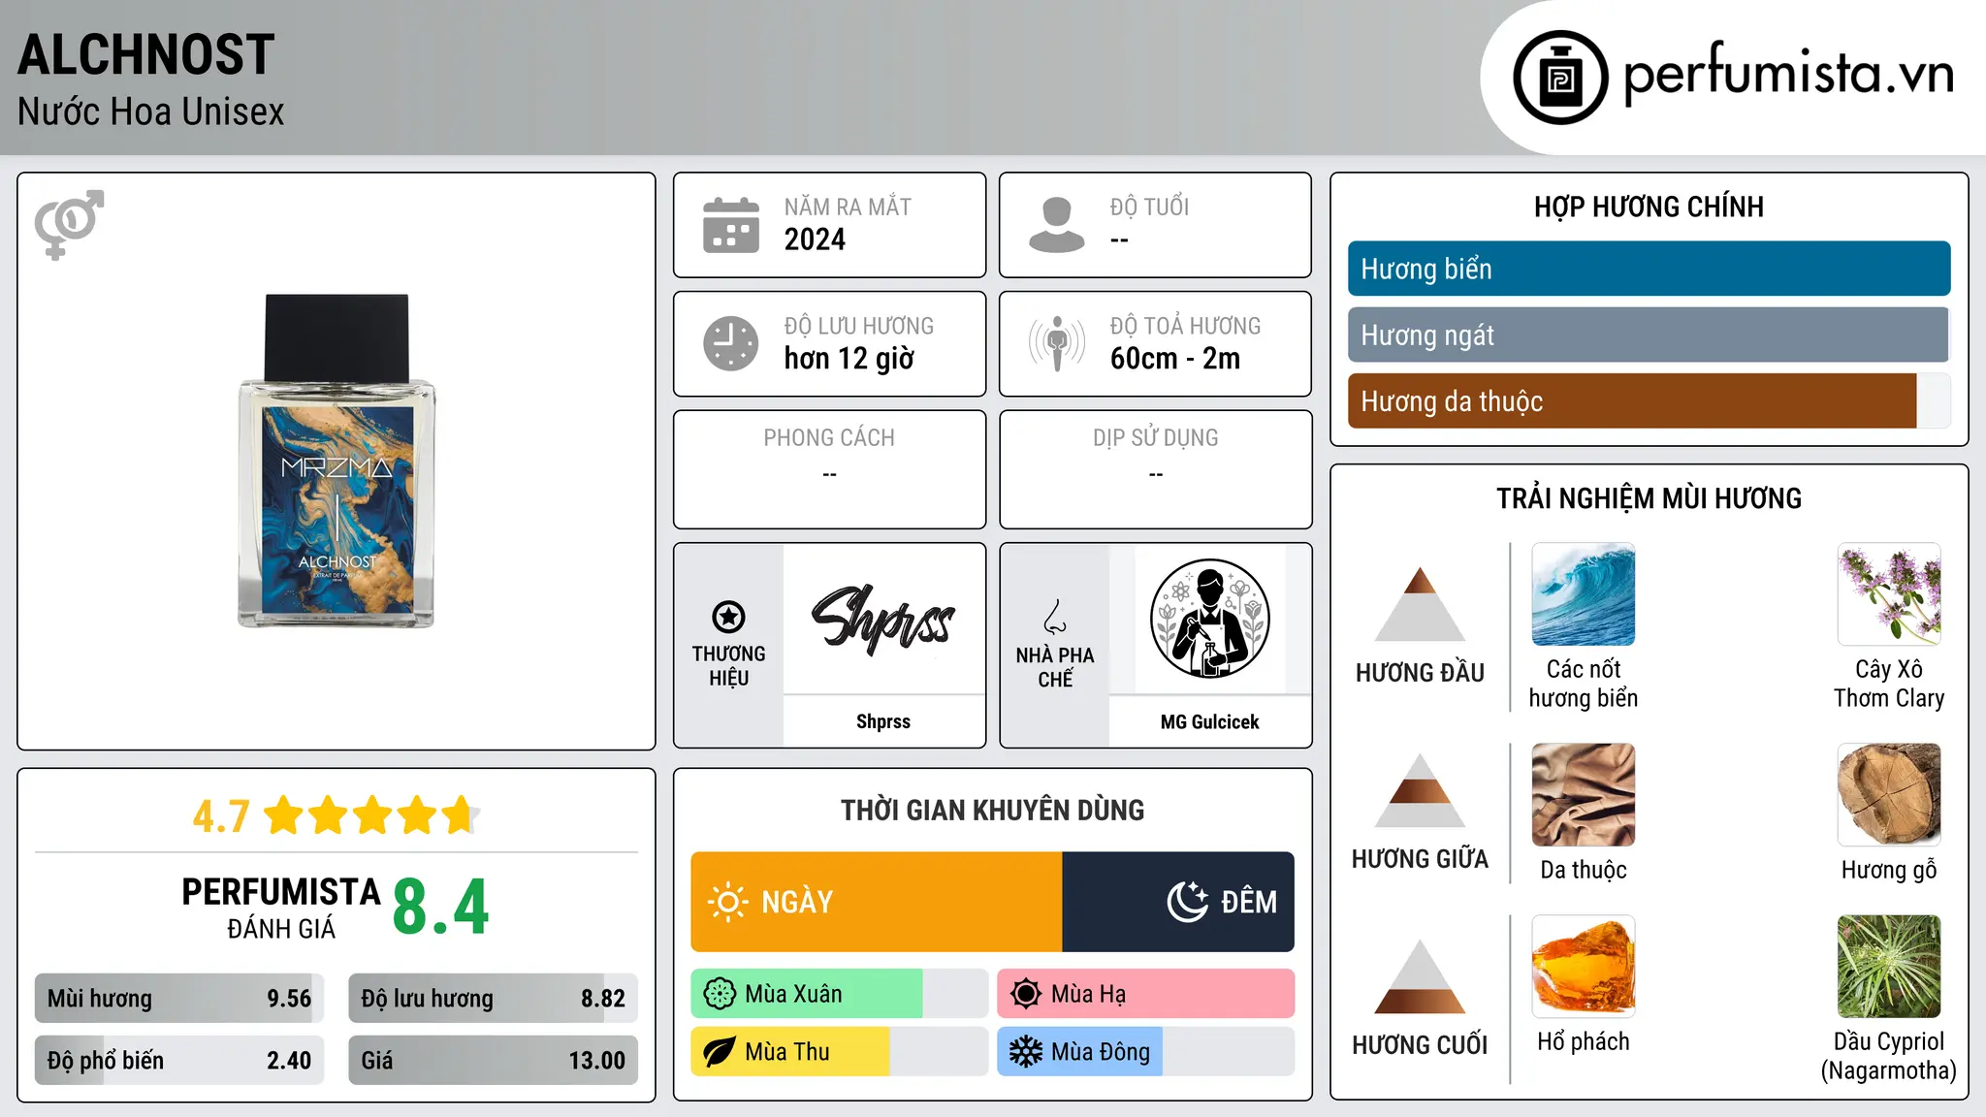Viewport: 1986px width, 1117px height.
Task: Click the five-star rating icons
Action: pos(371,815)
